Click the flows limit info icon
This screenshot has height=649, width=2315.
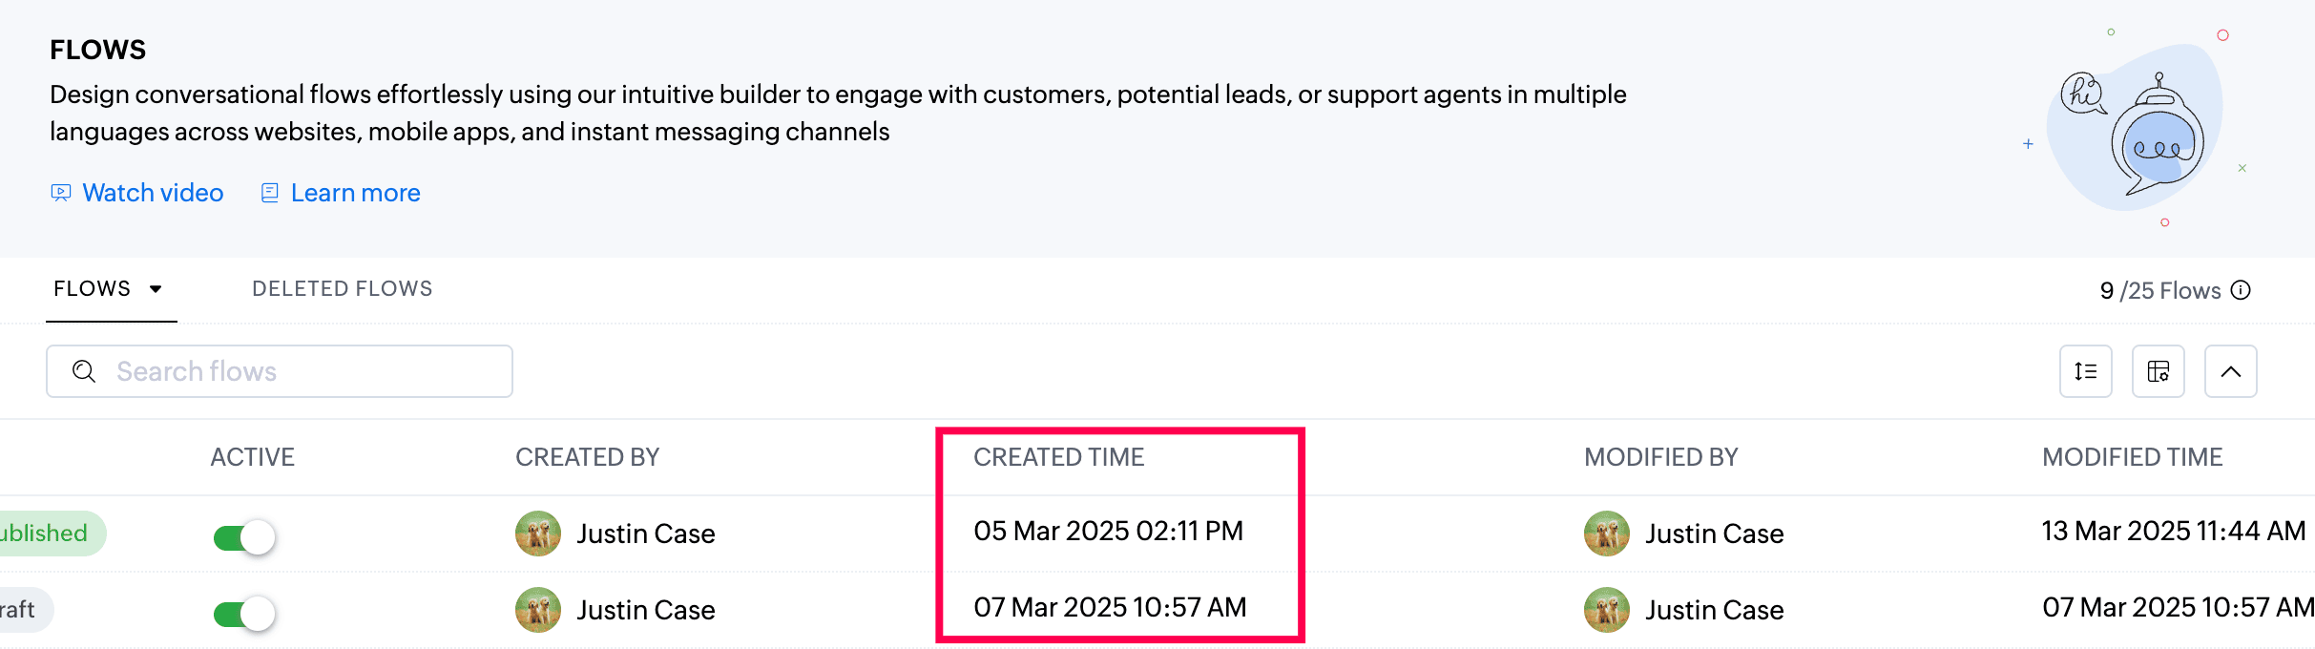click(2242, 290)
